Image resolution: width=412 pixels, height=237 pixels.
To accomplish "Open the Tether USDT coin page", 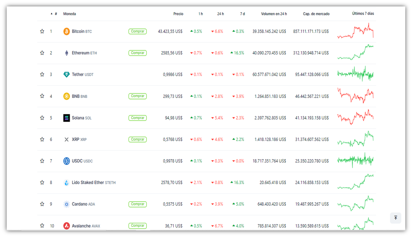I will (83, 74).
